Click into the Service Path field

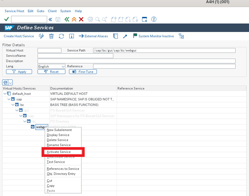164,50
